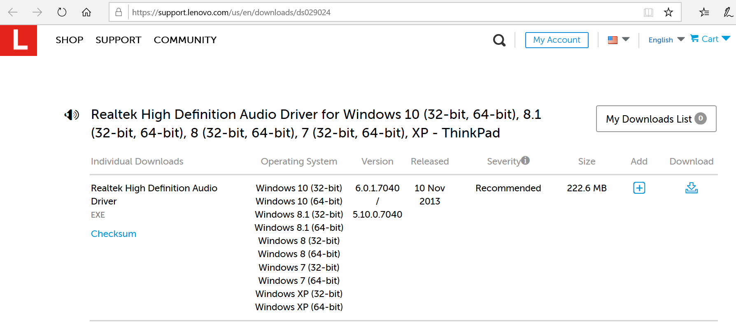
Task: Select Windows 8.1 (64-bit) entry
Action: (x=299, y=228)
